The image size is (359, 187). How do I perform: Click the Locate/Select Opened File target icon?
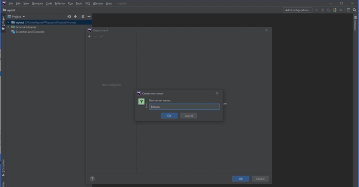(69, 17)
